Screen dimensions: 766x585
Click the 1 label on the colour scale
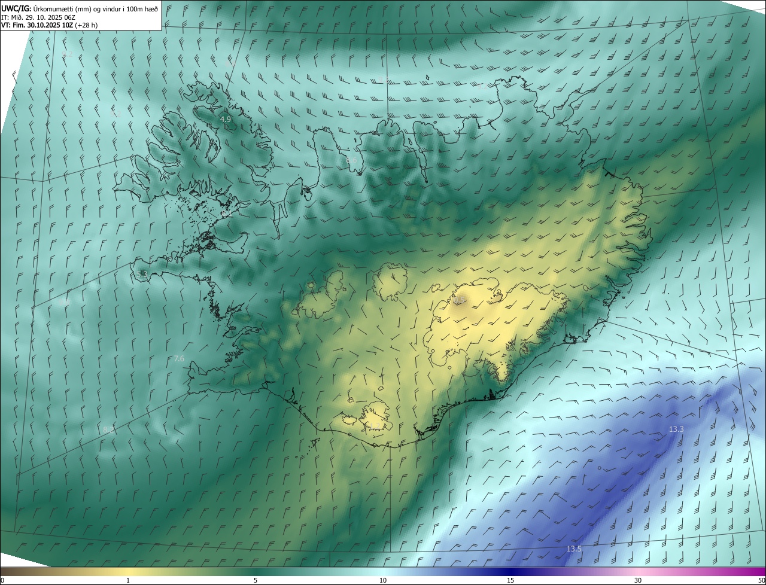coord(128,581)
